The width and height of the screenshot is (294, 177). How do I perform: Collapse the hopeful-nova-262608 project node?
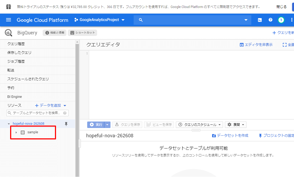[9, 124]
